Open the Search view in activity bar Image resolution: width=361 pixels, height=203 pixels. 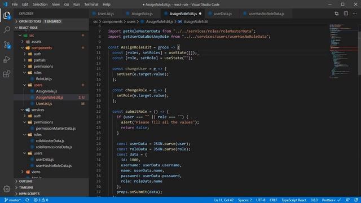click(x=7, y=30)
